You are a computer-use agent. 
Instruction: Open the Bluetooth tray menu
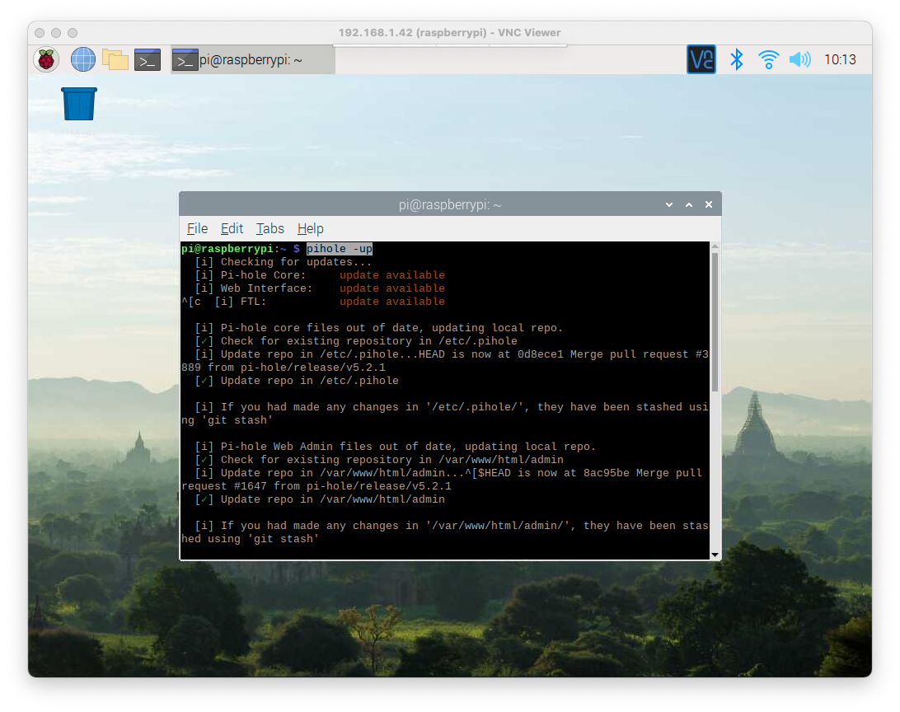point(738,59)
